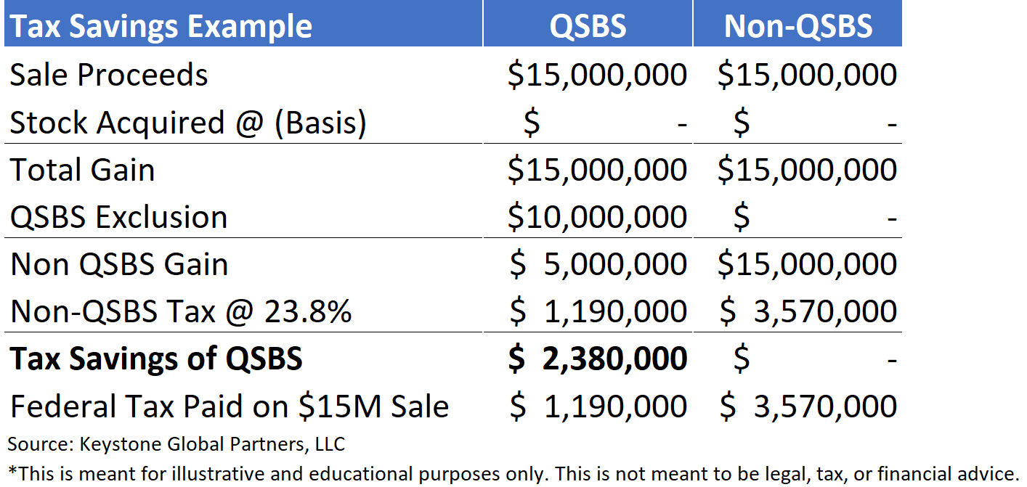Select the $5,000,000 Non QSBS Gain cell
The image size is (1027, 487).
pos(597,265)
